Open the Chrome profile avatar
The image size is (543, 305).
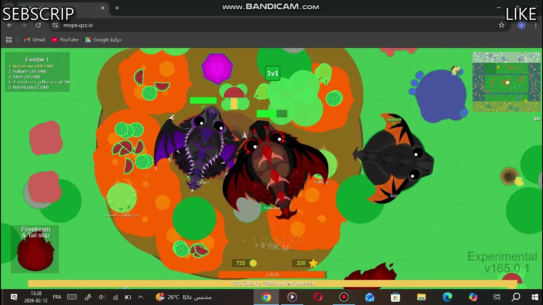point(521,25)
